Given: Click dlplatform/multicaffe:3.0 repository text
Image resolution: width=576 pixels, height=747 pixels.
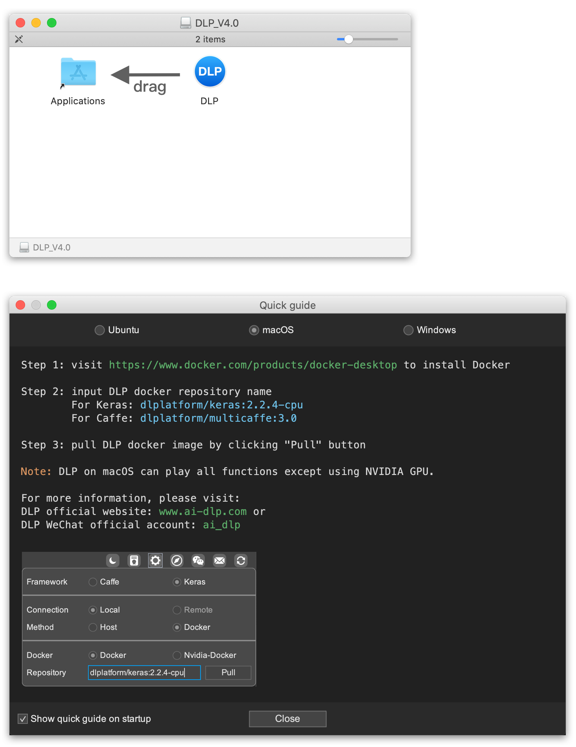Looking at the screenshot, I should [x=218, y=418].
